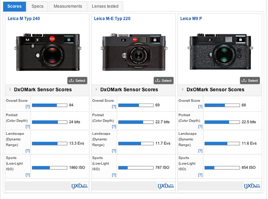Switch to the Scores tab
268x199 pixels.
[15, 6]
